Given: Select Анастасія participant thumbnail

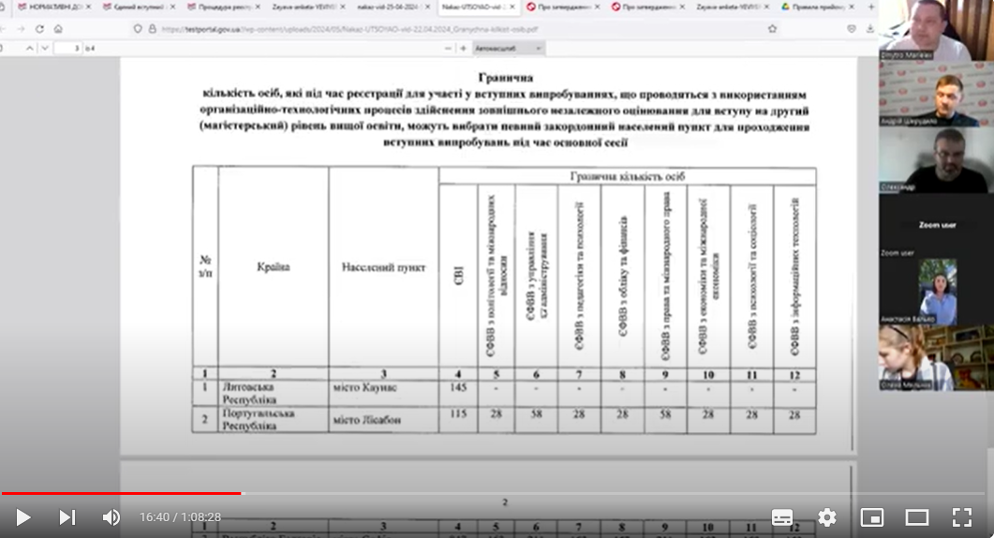Looking at the screenshot, I should pyautogui.click(x=936, y=291).
